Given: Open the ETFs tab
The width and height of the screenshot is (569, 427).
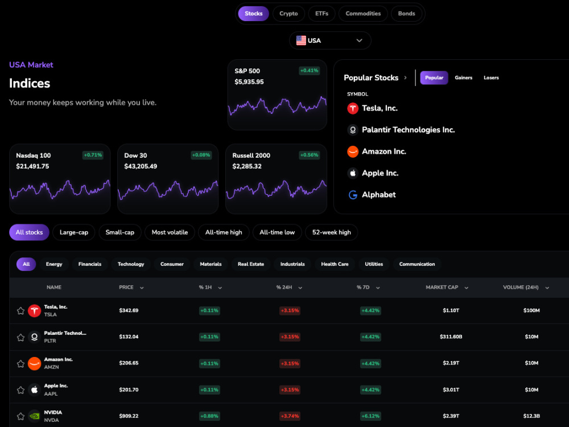Looking at the screenshot, I should pos(321,14).
